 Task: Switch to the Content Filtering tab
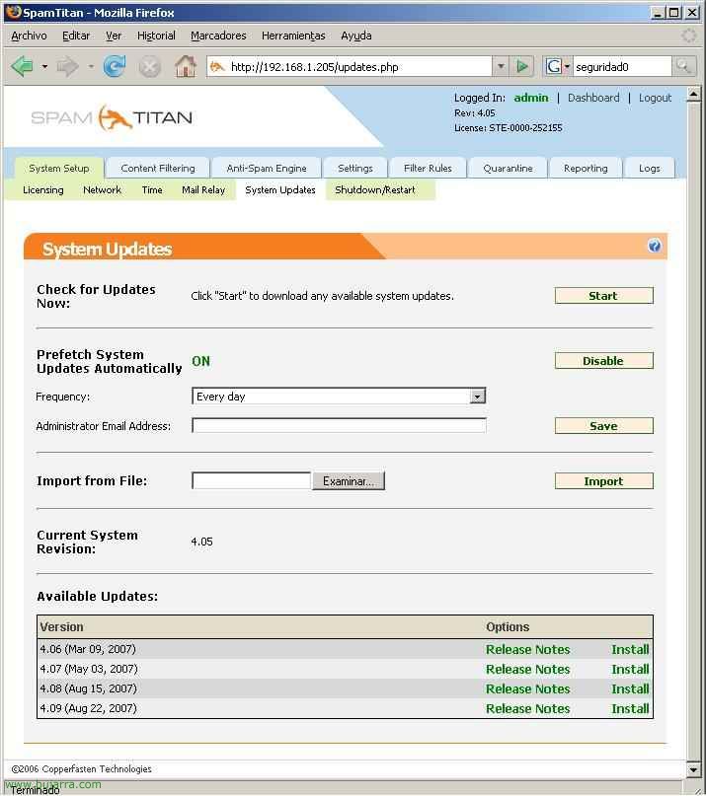158,168
